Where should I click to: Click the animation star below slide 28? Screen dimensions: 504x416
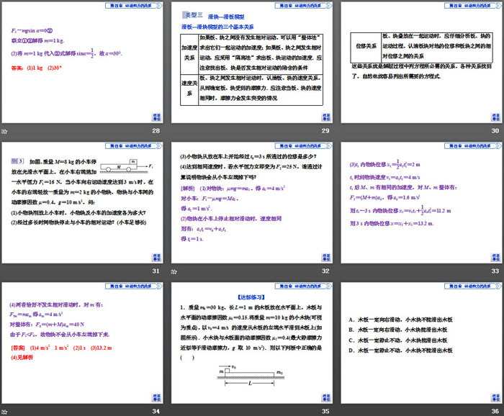click(5, 131)
